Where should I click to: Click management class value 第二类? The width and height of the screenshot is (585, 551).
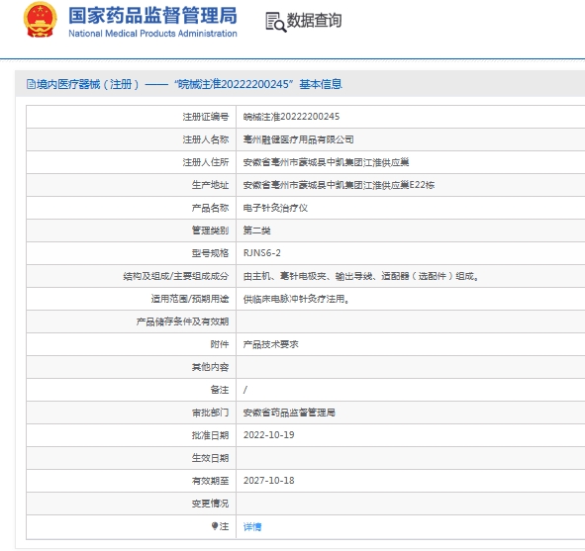coord(257,230)
